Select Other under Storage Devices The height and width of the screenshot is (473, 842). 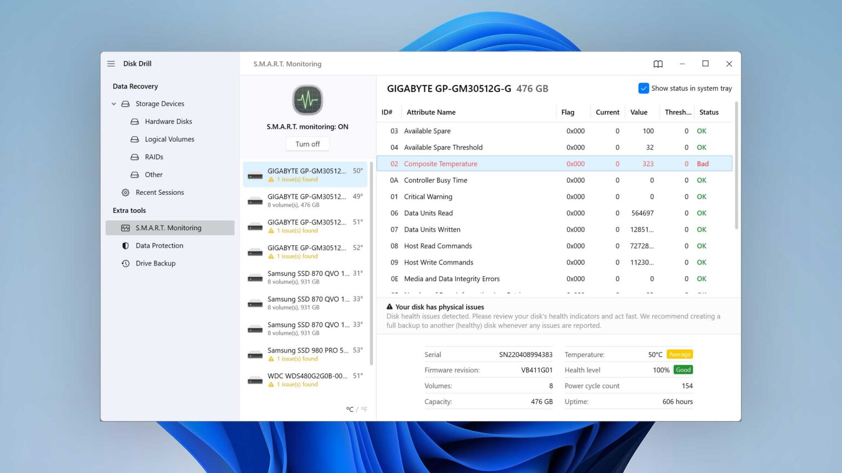click(153, 175)
